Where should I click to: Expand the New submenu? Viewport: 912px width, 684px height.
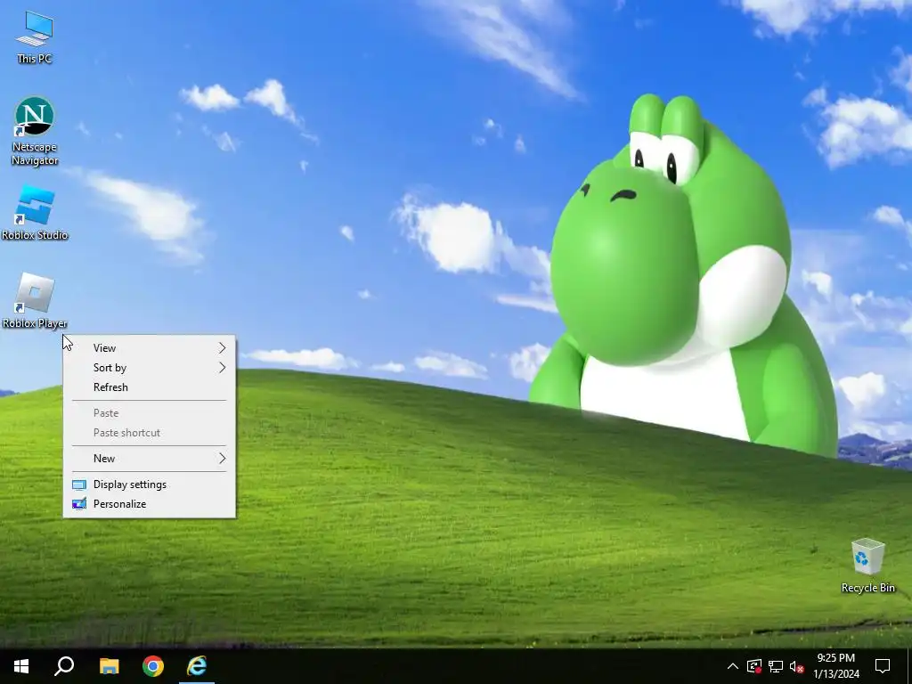[x=150, y=459]
